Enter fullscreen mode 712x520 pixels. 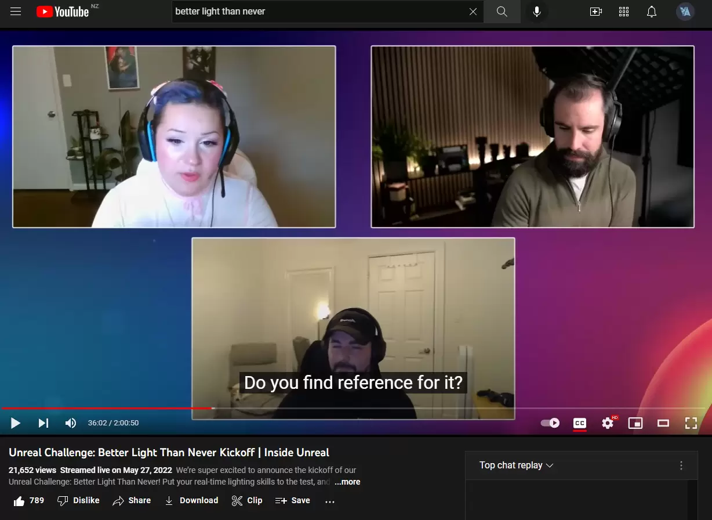[x=691, y=423]
